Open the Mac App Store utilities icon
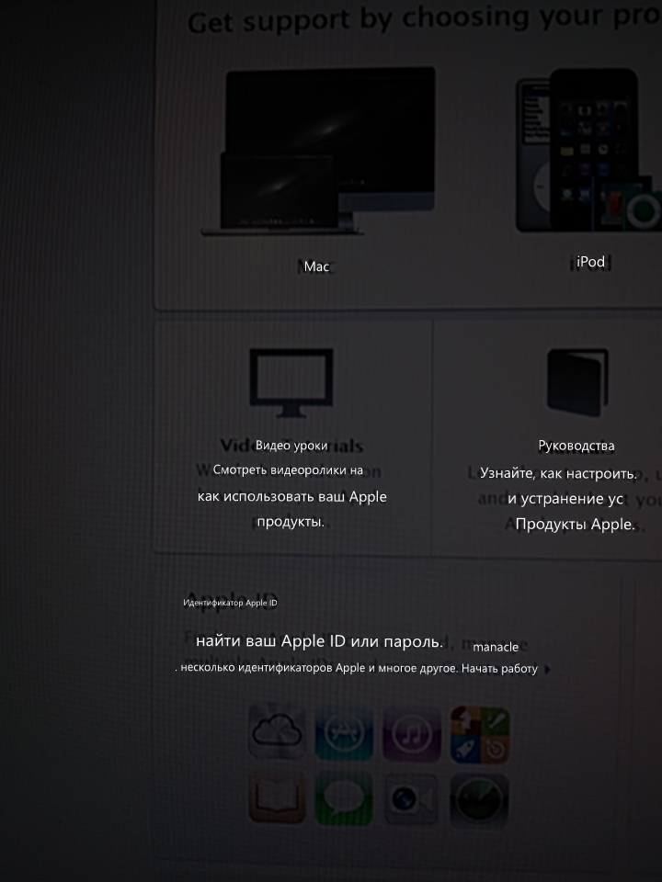This screenshot has width=662, height=882. pos(480,735)
